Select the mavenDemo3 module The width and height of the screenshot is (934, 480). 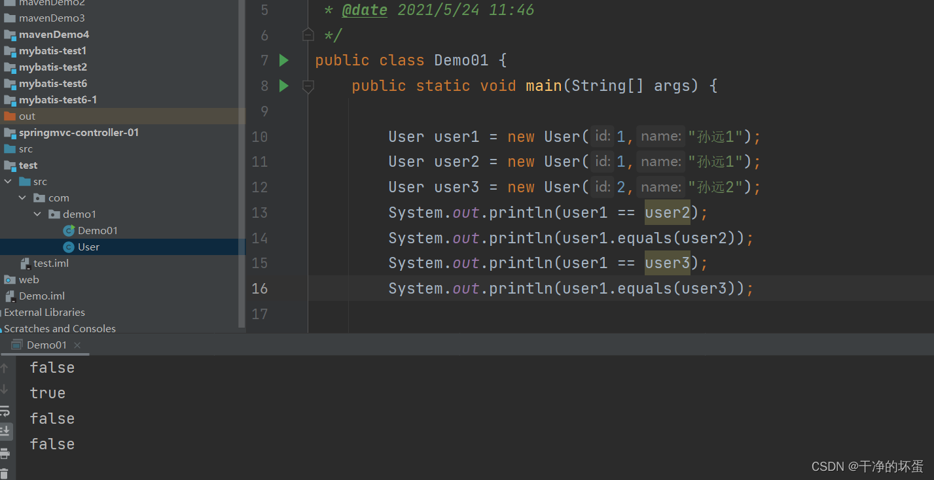tap(52, 18)
